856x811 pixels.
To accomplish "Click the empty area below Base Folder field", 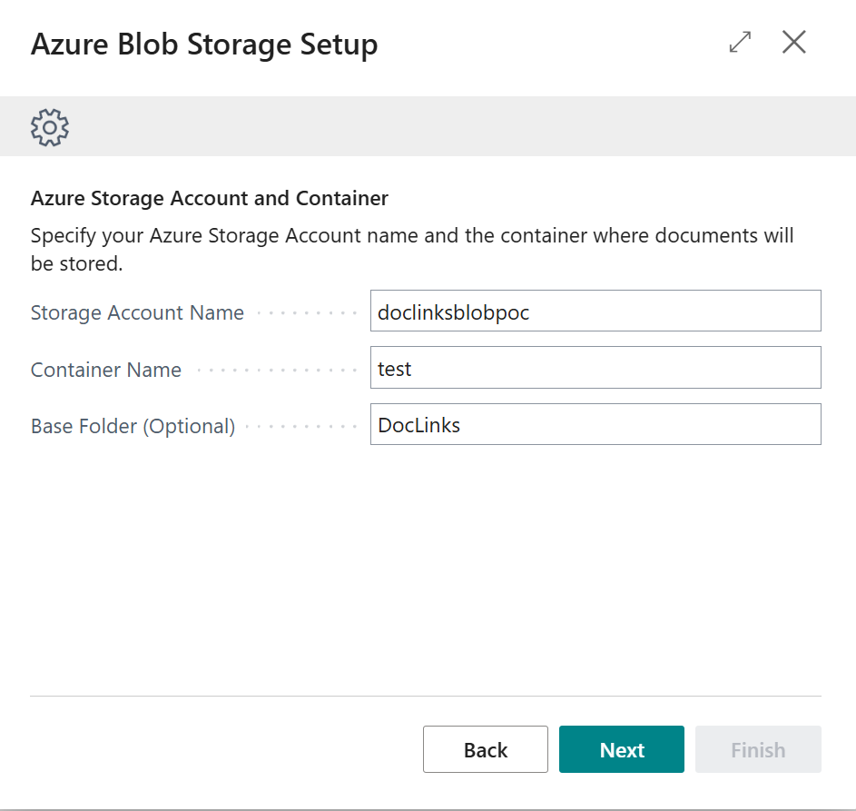I will [426, 563].
